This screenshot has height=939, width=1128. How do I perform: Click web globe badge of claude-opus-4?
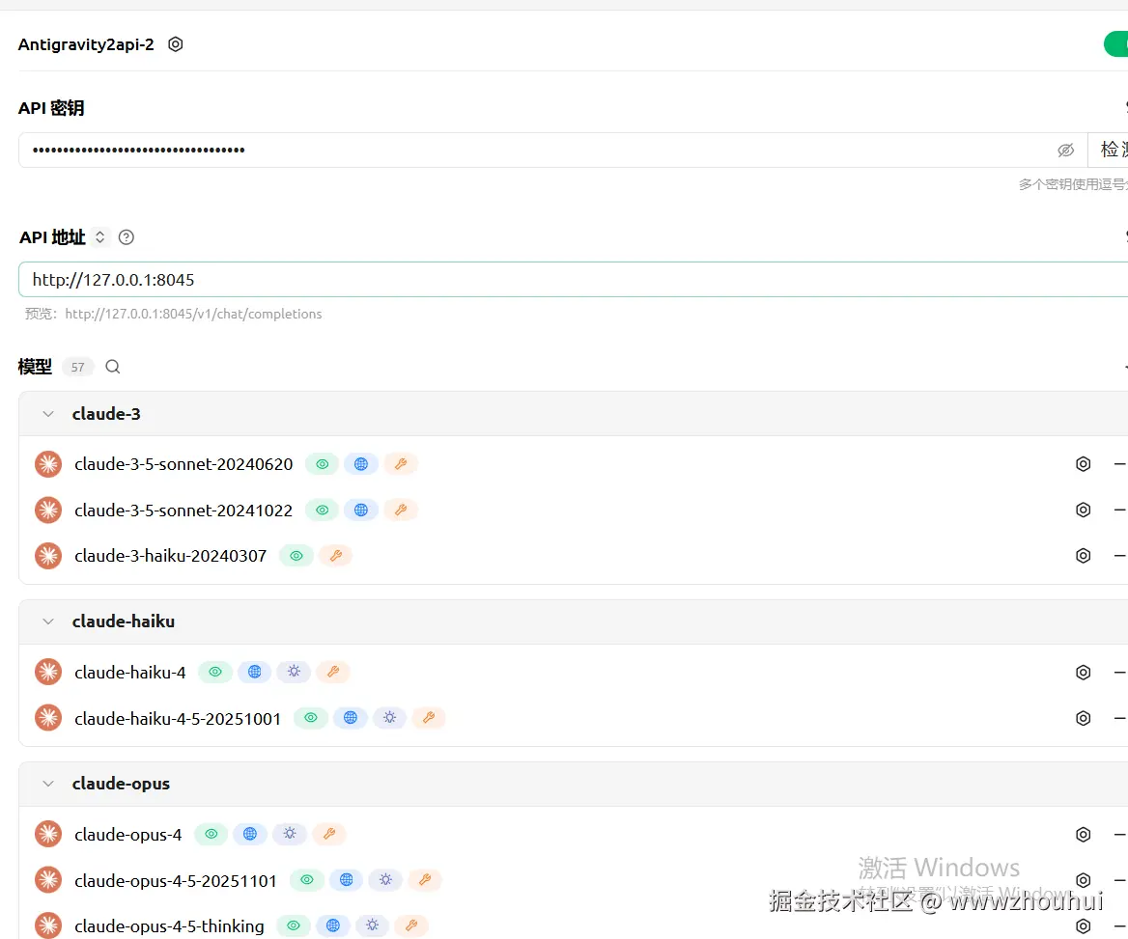point(250,834)
